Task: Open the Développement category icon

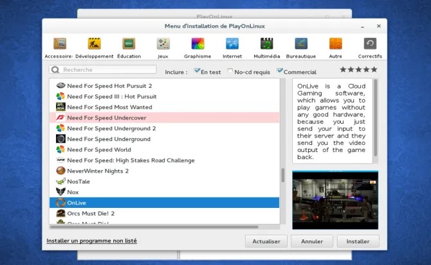Action: click(x=95, y=44)
